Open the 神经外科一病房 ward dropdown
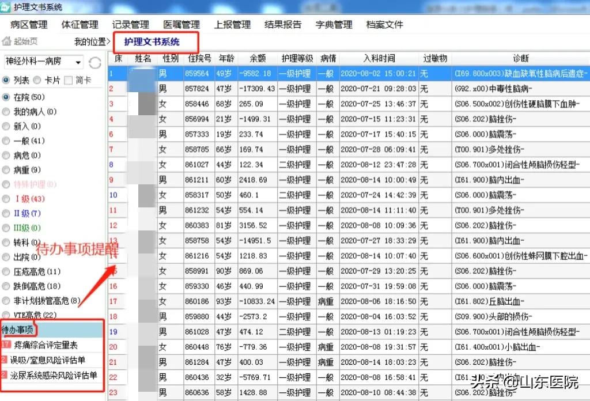The height and width of the screenshot is (401, 590). click(x=77, y=62)
